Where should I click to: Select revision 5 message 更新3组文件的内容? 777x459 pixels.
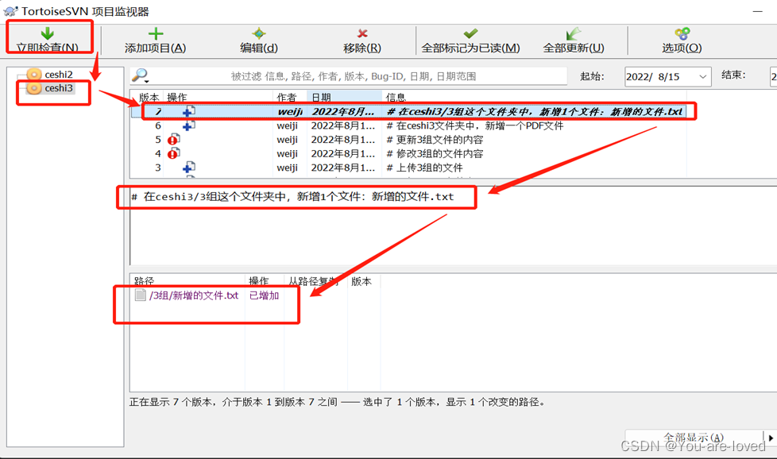(x=435, y=140)
